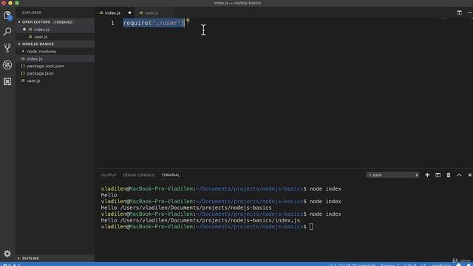
Task: Open the Source Control view
Action: [x=7, y=48]
